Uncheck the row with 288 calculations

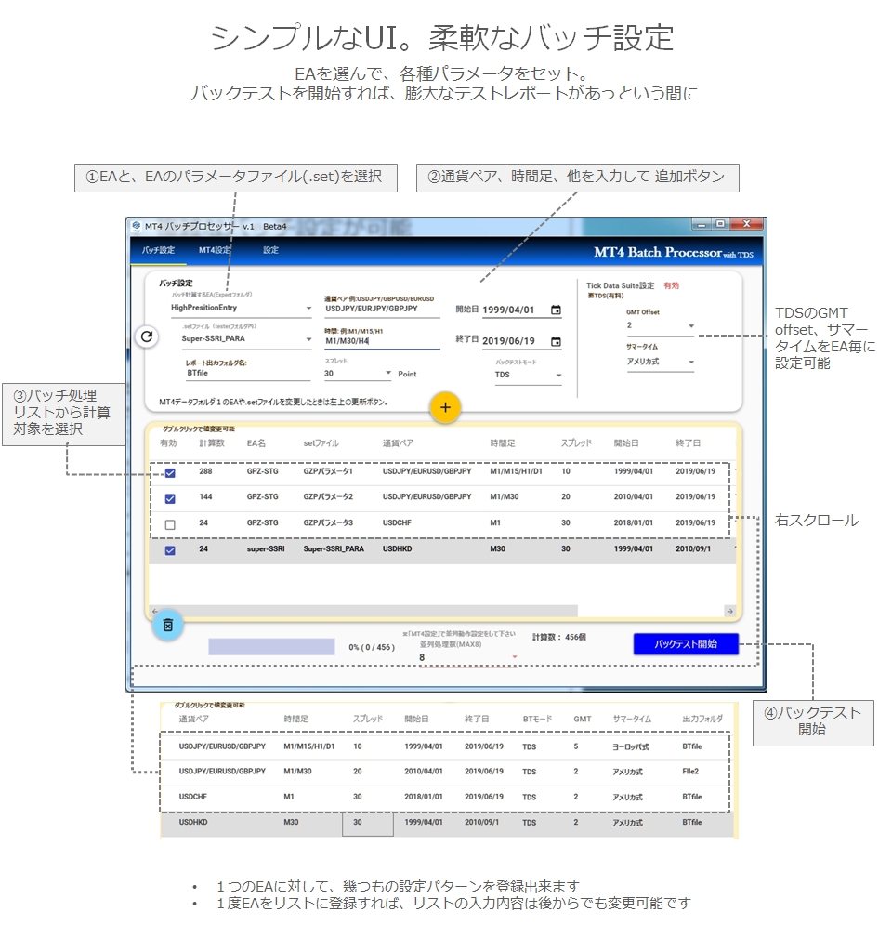(170, 473)
